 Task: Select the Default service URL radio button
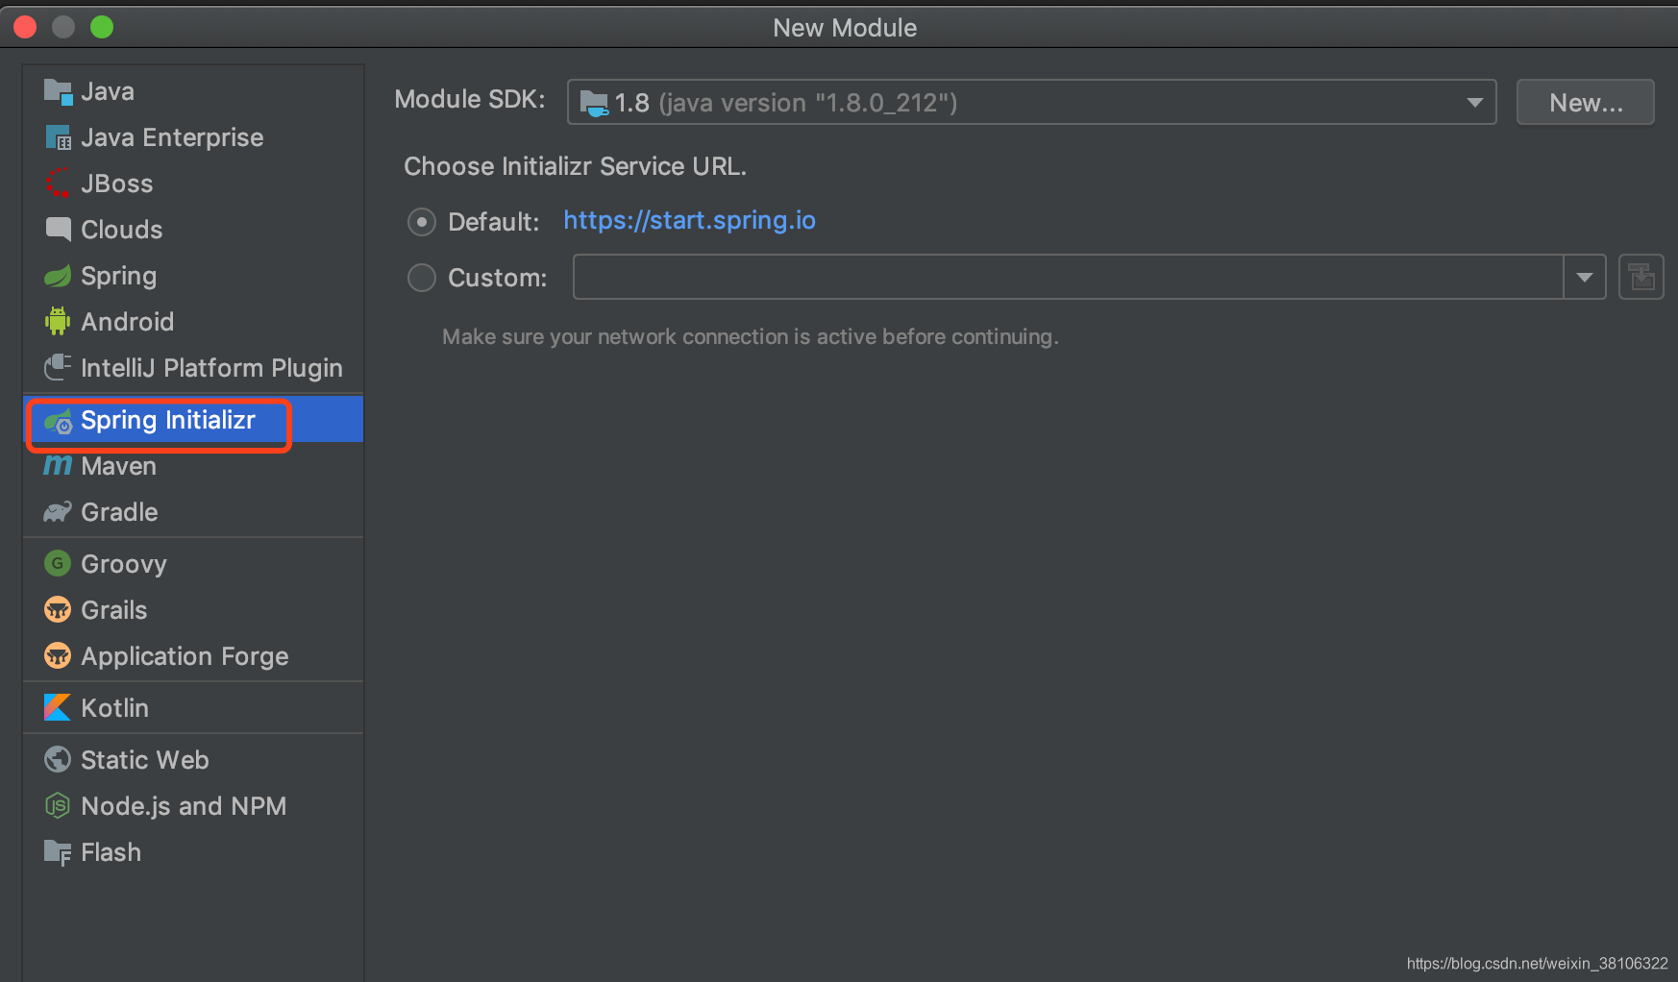[x=422, y=222]
